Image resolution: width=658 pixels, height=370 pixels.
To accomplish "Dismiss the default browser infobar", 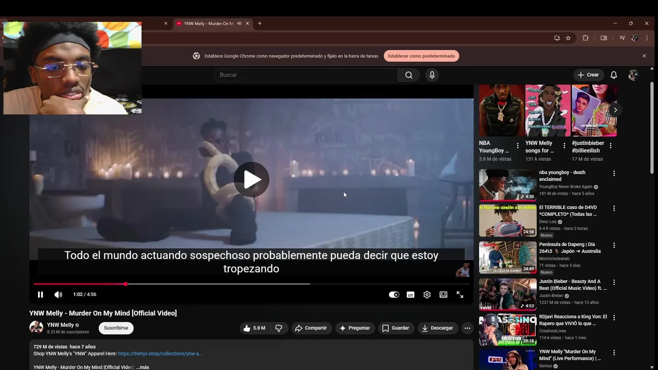I will tap(644, 56).
